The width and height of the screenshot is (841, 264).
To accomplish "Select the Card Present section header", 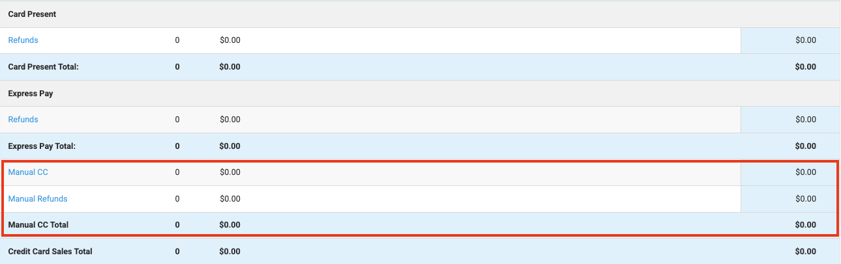I will (x=32, y=14).
